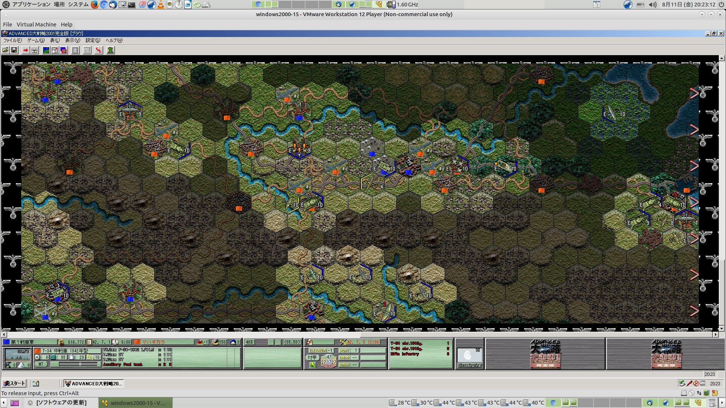Open the ゲーム(G) menu

click(36, 40)
